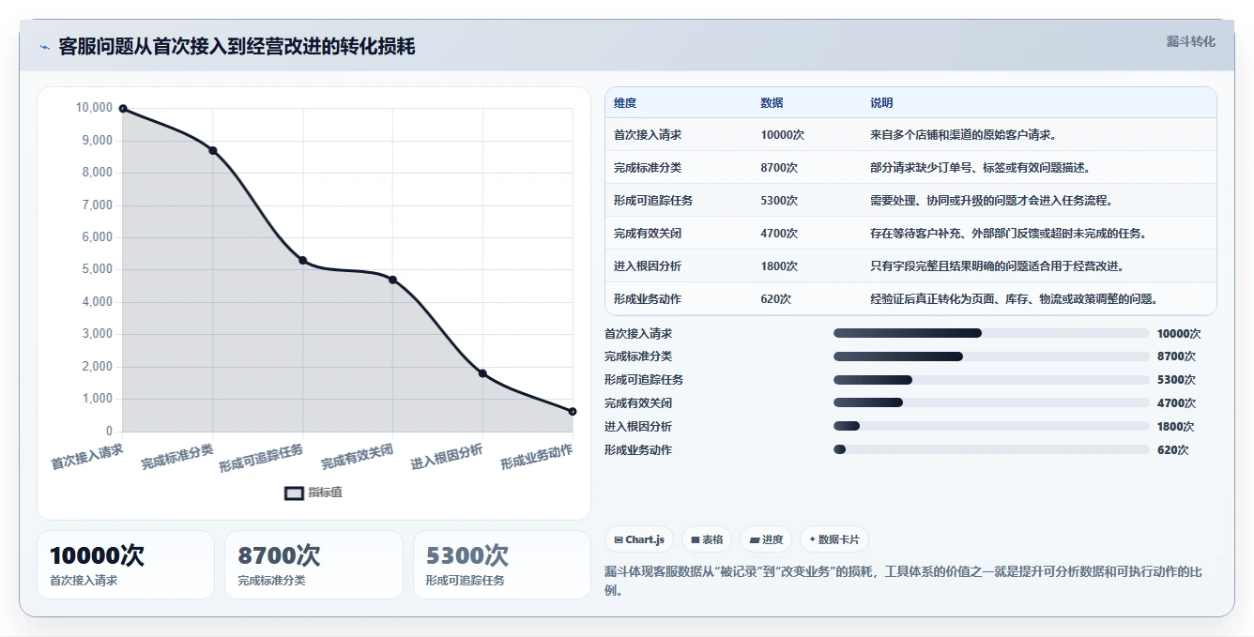Click the 漏斗转化 label in the header
The height and width of the screenshot is (637, 1254).
pos(1191,41)
